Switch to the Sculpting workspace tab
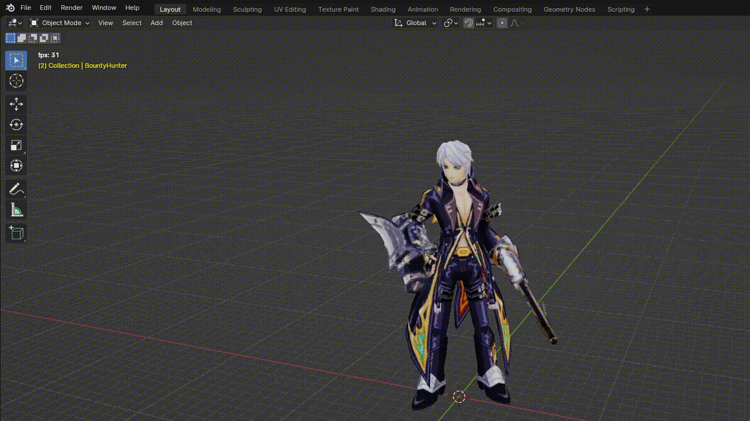 pos(247,9)
